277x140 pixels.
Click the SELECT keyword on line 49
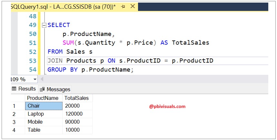pyautogui.click(x=59, y=25)
